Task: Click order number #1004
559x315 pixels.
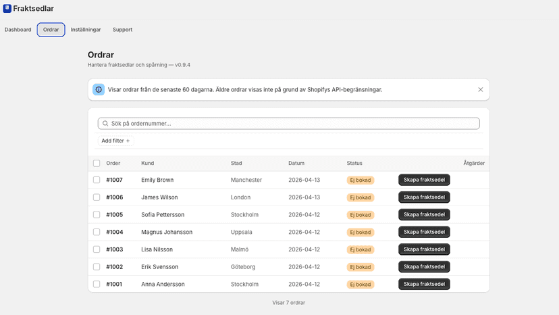Action: click(x=115, y=232)
